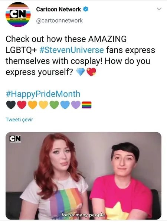Open the #StevenUniverse hashtag
The width and height of the screenshot is (167, 222).
[x=72, y=50]
